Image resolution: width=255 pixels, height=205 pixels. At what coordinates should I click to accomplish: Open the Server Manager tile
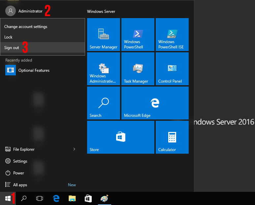click(x=104, y=35)
